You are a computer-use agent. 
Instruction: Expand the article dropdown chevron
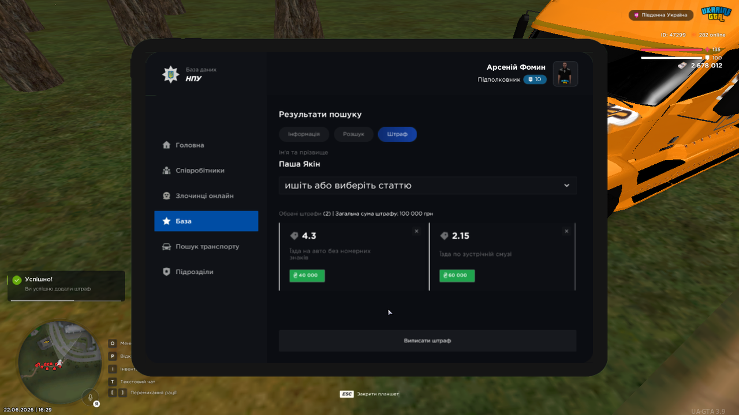click(x=566, y=186)
